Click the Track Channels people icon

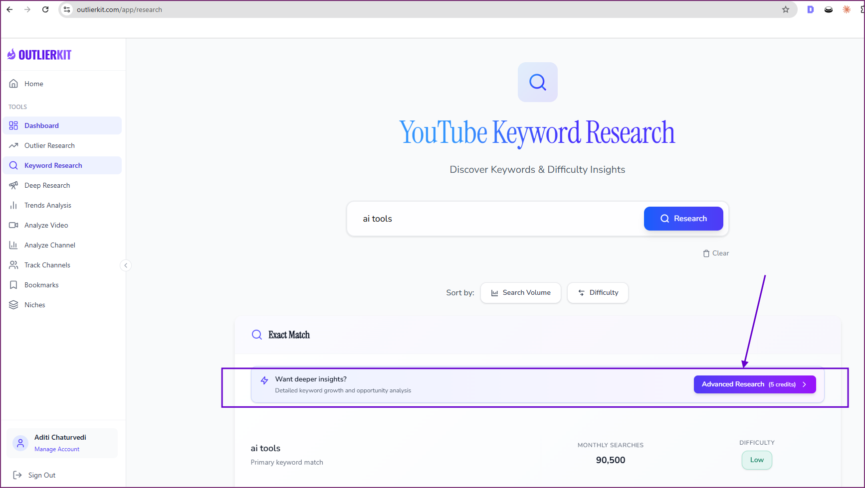13,264
